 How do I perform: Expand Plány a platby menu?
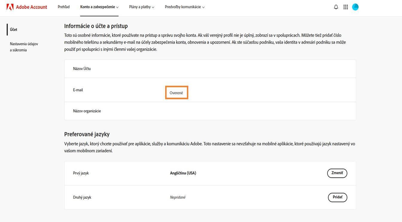[141, 7]
